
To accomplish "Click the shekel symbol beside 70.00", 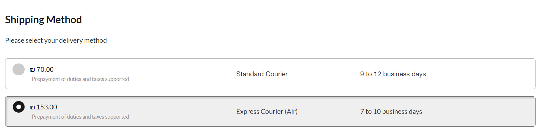I will (x=32, y=70).
